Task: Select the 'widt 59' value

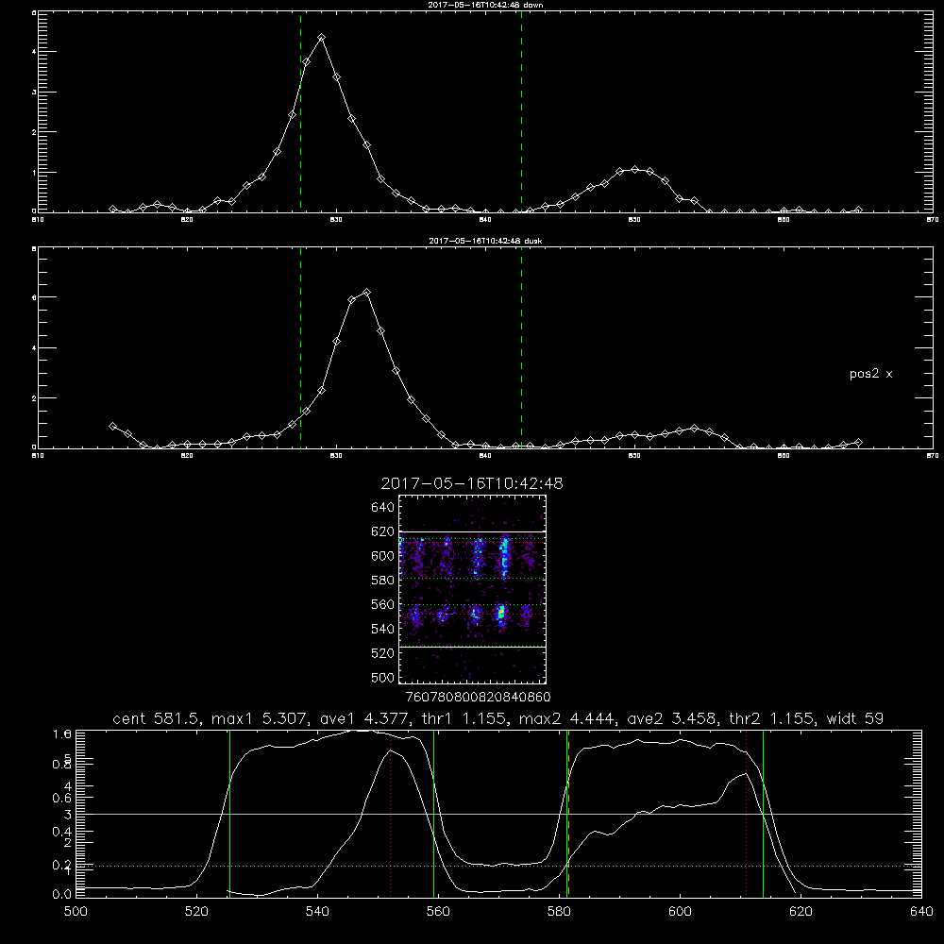Action: tap(855, 718)
